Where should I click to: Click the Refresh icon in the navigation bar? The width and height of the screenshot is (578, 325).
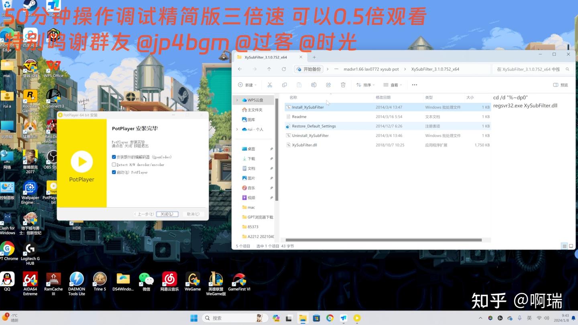click(x=284, y=69)
